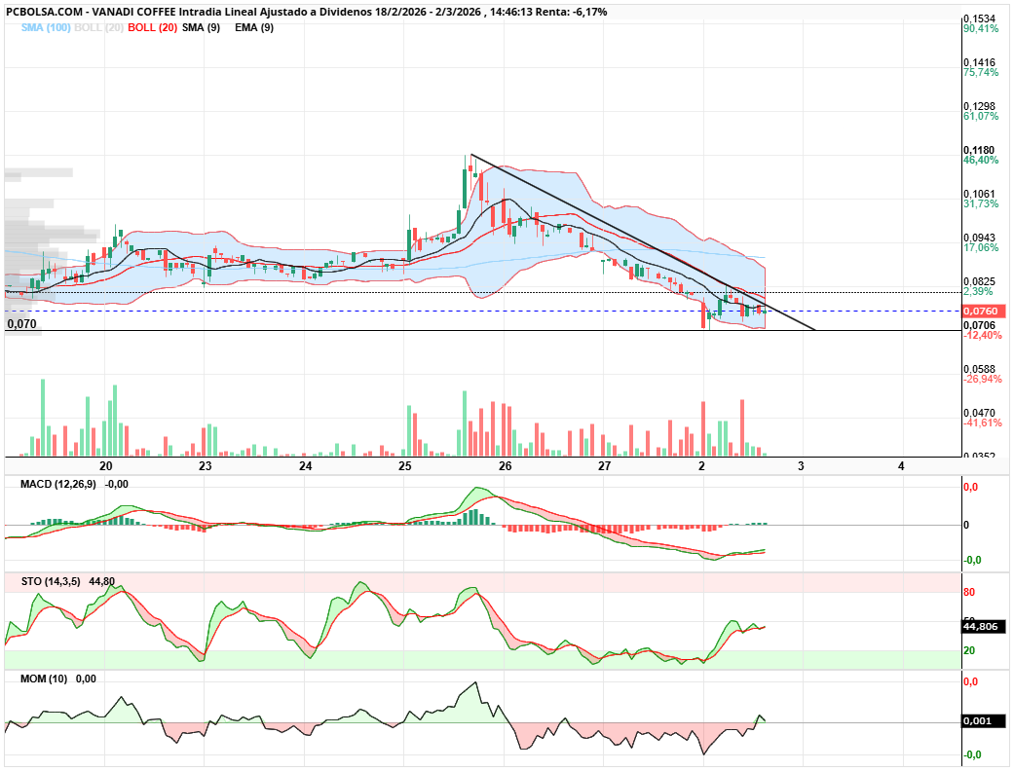1014x771 pixels.
Task: Click the EMA (9) legend label
Action: click(x=254, y=28)
